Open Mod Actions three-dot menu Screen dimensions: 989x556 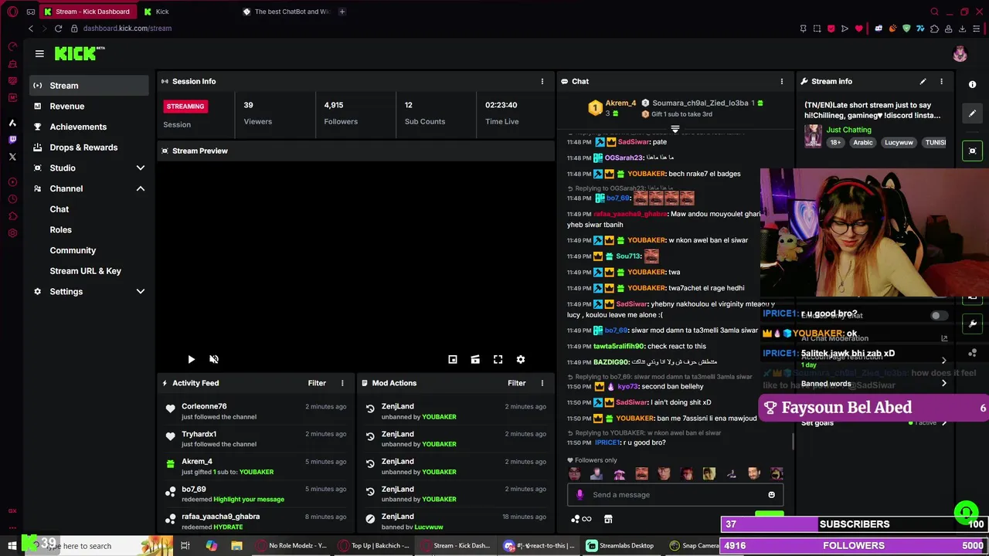click(x=542, y=383)
